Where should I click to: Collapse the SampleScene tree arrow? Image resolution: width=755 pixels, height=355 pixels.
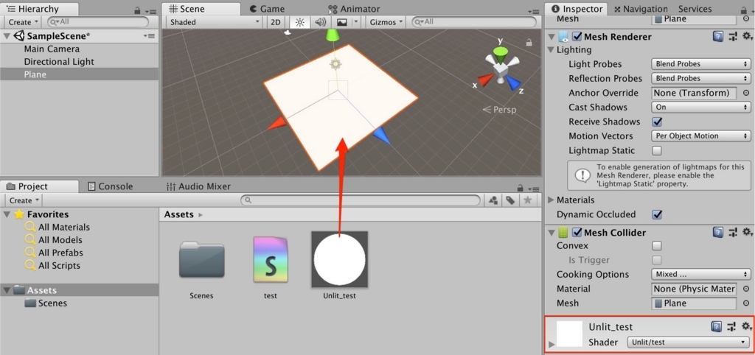[7, 36]
